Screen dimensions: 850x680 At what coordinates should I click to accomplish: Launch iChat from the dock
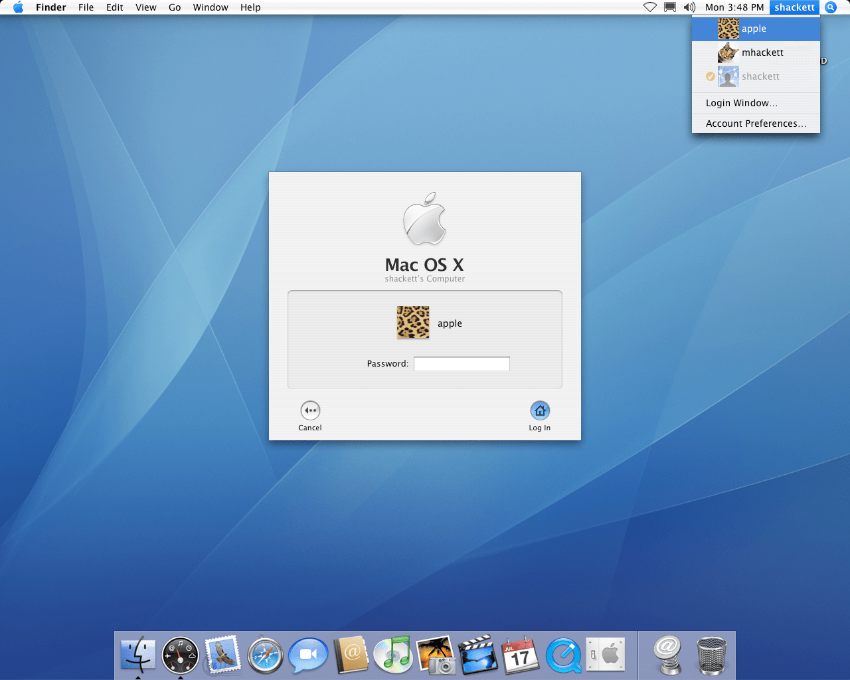coord(308,655)
